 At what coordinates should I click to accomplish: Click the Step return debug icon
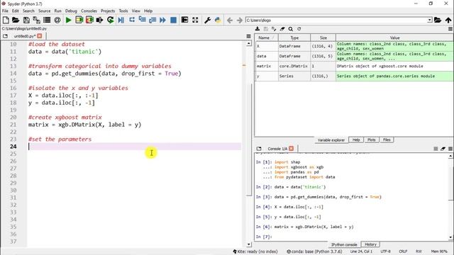(153, 20)
